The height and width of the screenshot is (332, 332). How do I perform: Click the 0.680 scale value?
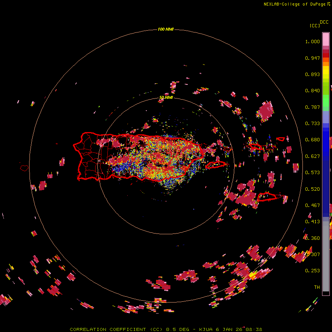(x=312, y=140)
